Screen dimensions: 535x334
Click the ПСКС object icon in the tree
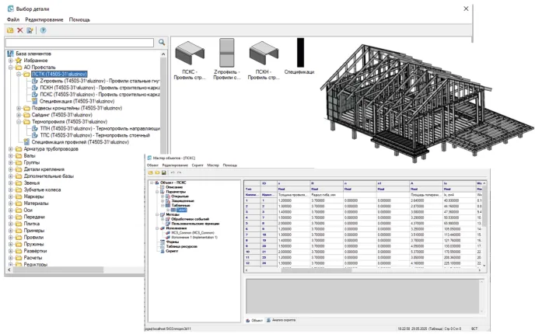(35, 95)
